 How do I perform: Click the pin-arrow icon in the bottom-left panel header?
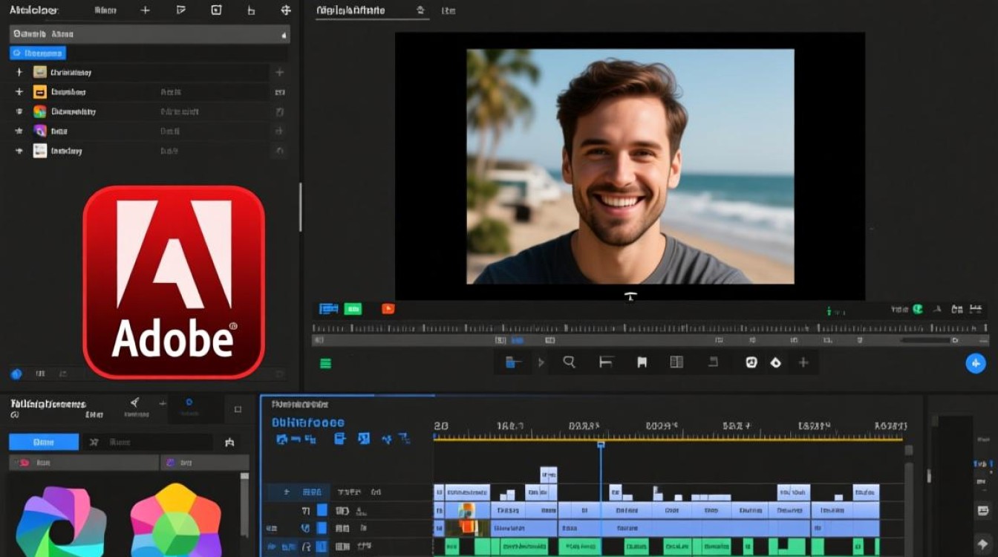tap(134, 403)
